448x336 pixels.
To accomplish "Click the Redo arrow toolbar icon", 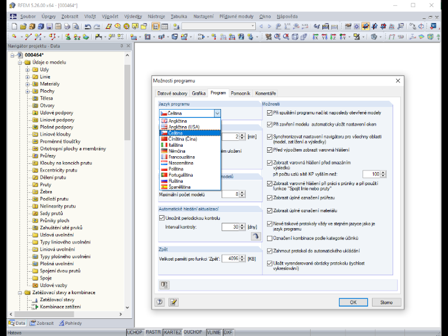I will coord(97,27).
